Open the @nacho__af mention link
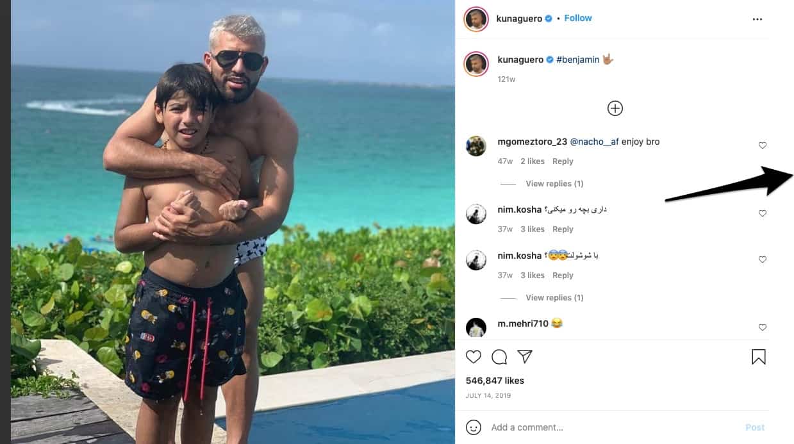This screenshot has height=444, width=794. point(597,142)
